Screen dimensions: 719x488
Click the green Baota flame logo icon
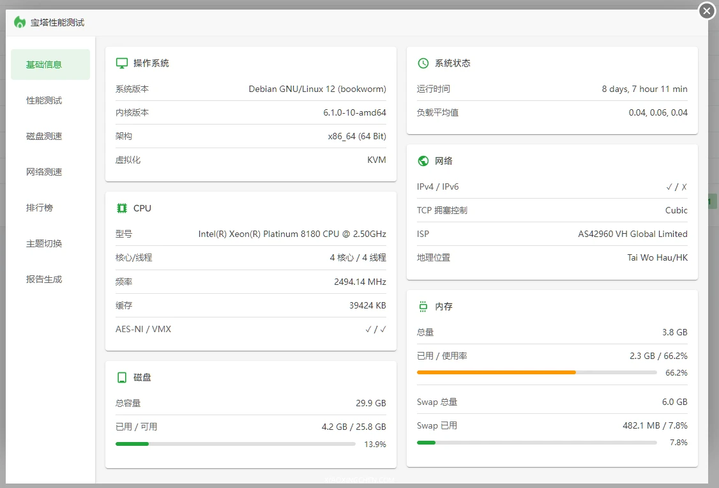(x=20, y=22)
